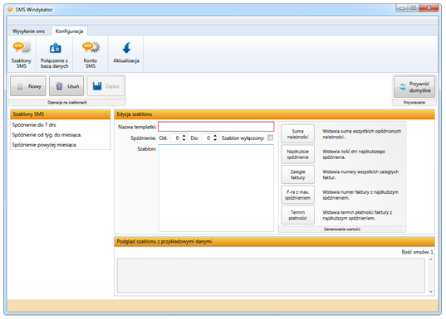Delete template with Usuń button

tap(66, 86)
